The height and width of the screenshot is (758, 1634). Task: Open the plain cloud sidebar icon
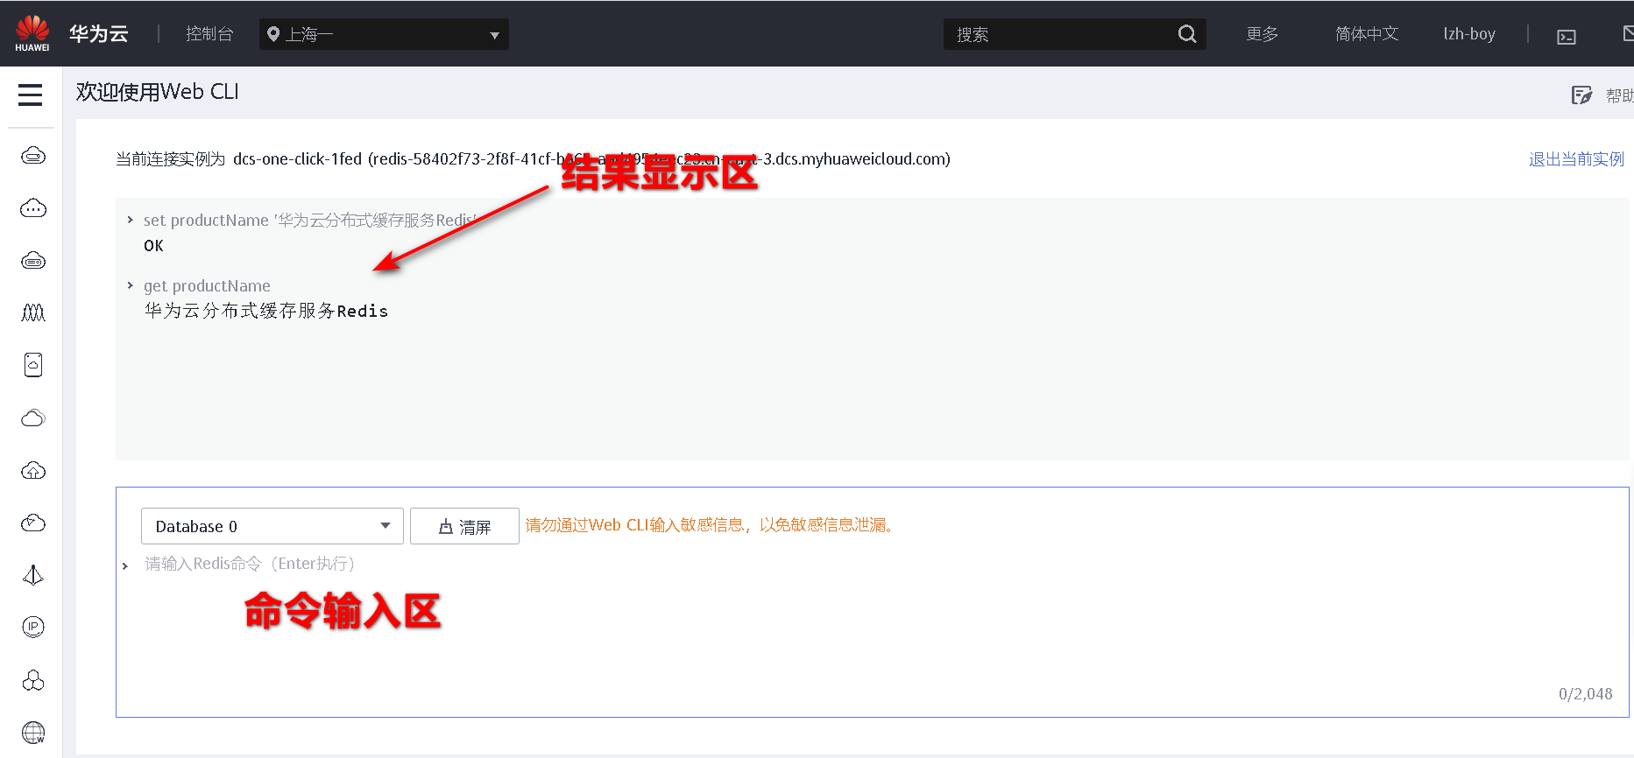click(33, 418)
